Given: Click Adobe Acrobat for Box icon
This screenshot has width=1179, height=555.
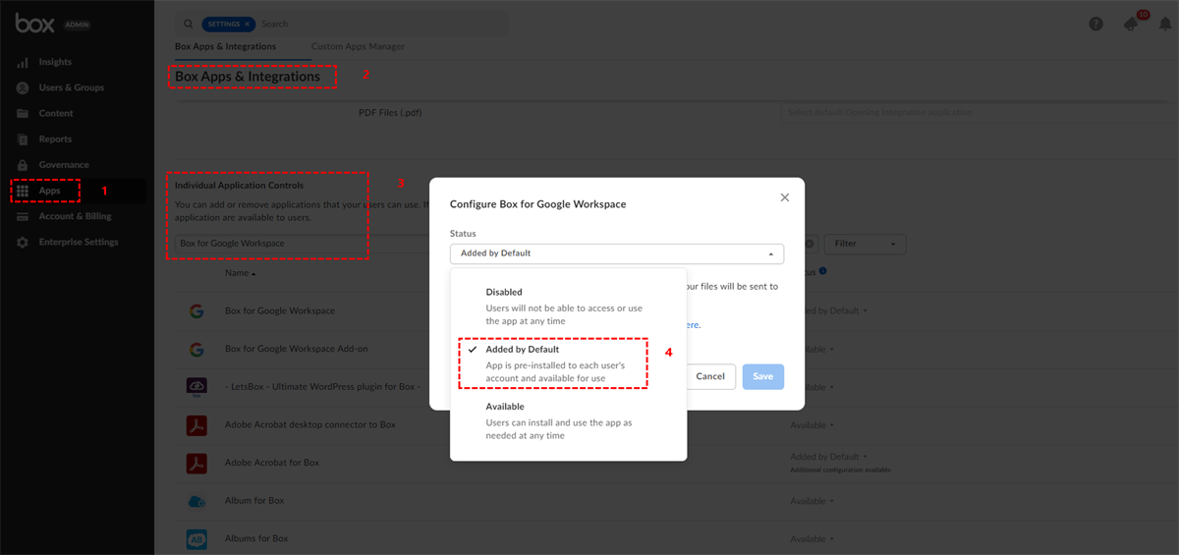Looking at the screenshot, I should click(196, 463).
